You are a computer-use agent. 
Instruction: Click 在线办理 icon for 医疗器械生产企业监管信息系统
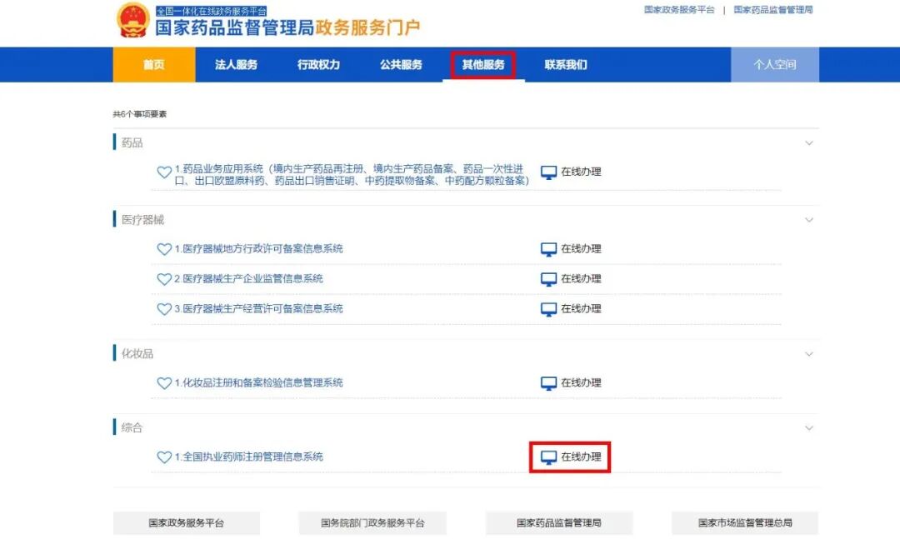pyautogui.click(x=549, y=278)
